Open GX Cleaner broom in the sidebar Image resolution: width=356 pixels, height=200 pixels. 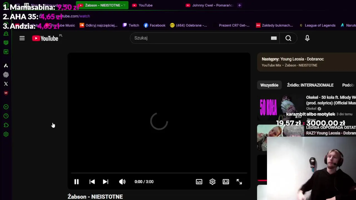click(6, 34)
